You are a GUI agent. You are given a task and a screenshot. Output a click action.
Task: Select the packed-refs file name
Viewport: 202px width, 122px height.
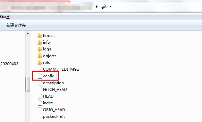click(54, 117)
